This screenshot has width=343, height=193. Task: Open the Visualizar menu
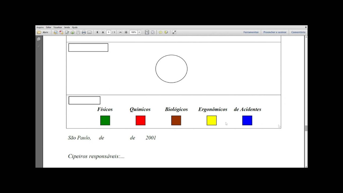click(58, 27)
